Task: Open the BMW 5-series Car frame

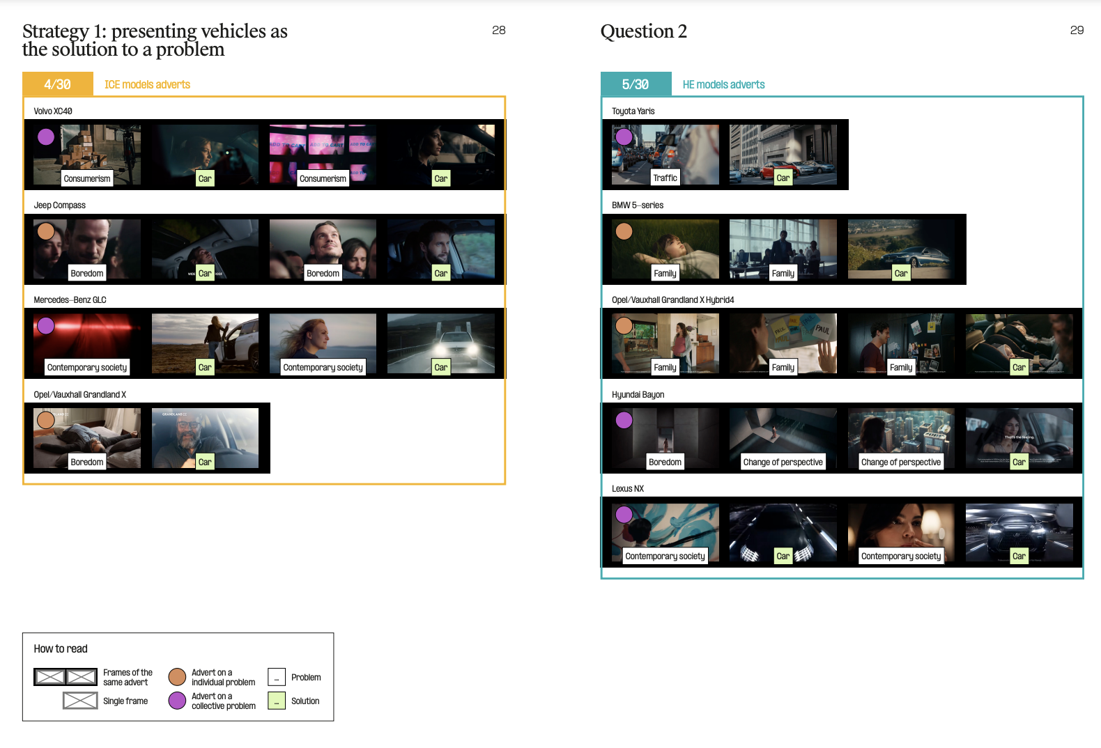Action: coord(901,249)
